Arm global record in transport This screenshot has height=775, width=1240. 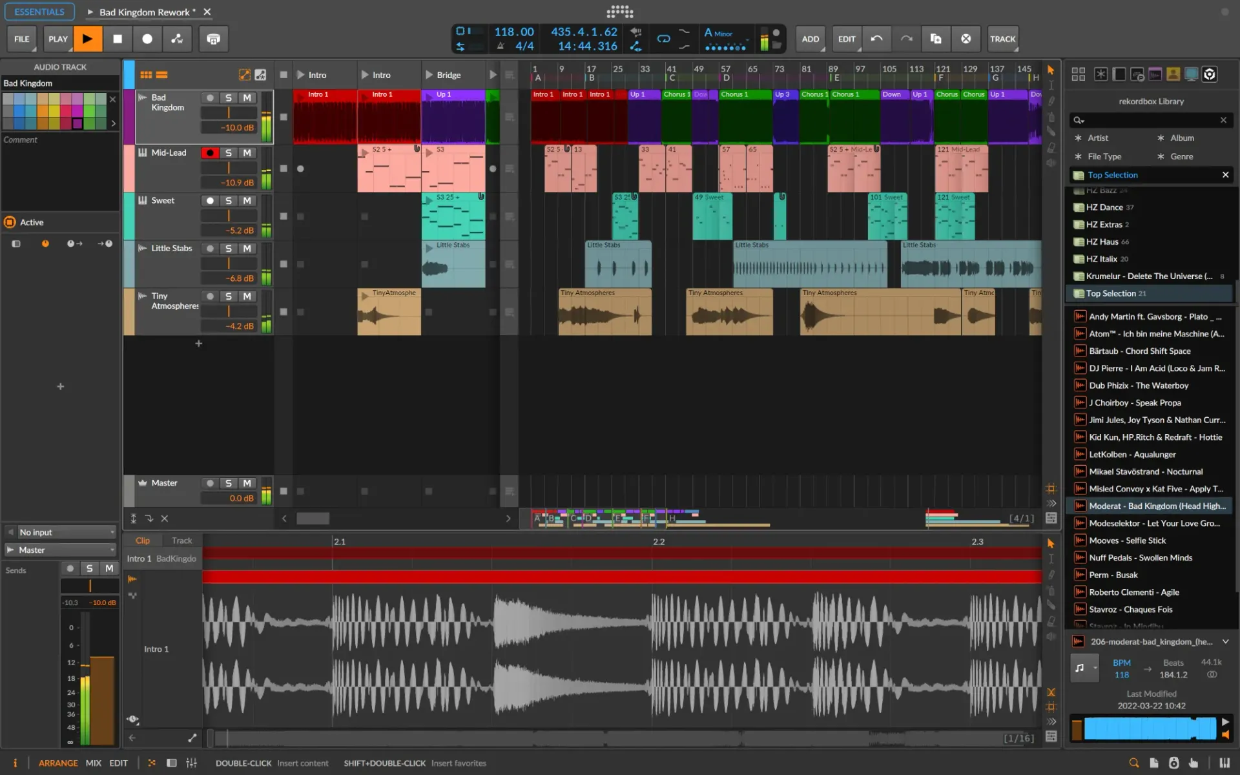pos(147,39)
